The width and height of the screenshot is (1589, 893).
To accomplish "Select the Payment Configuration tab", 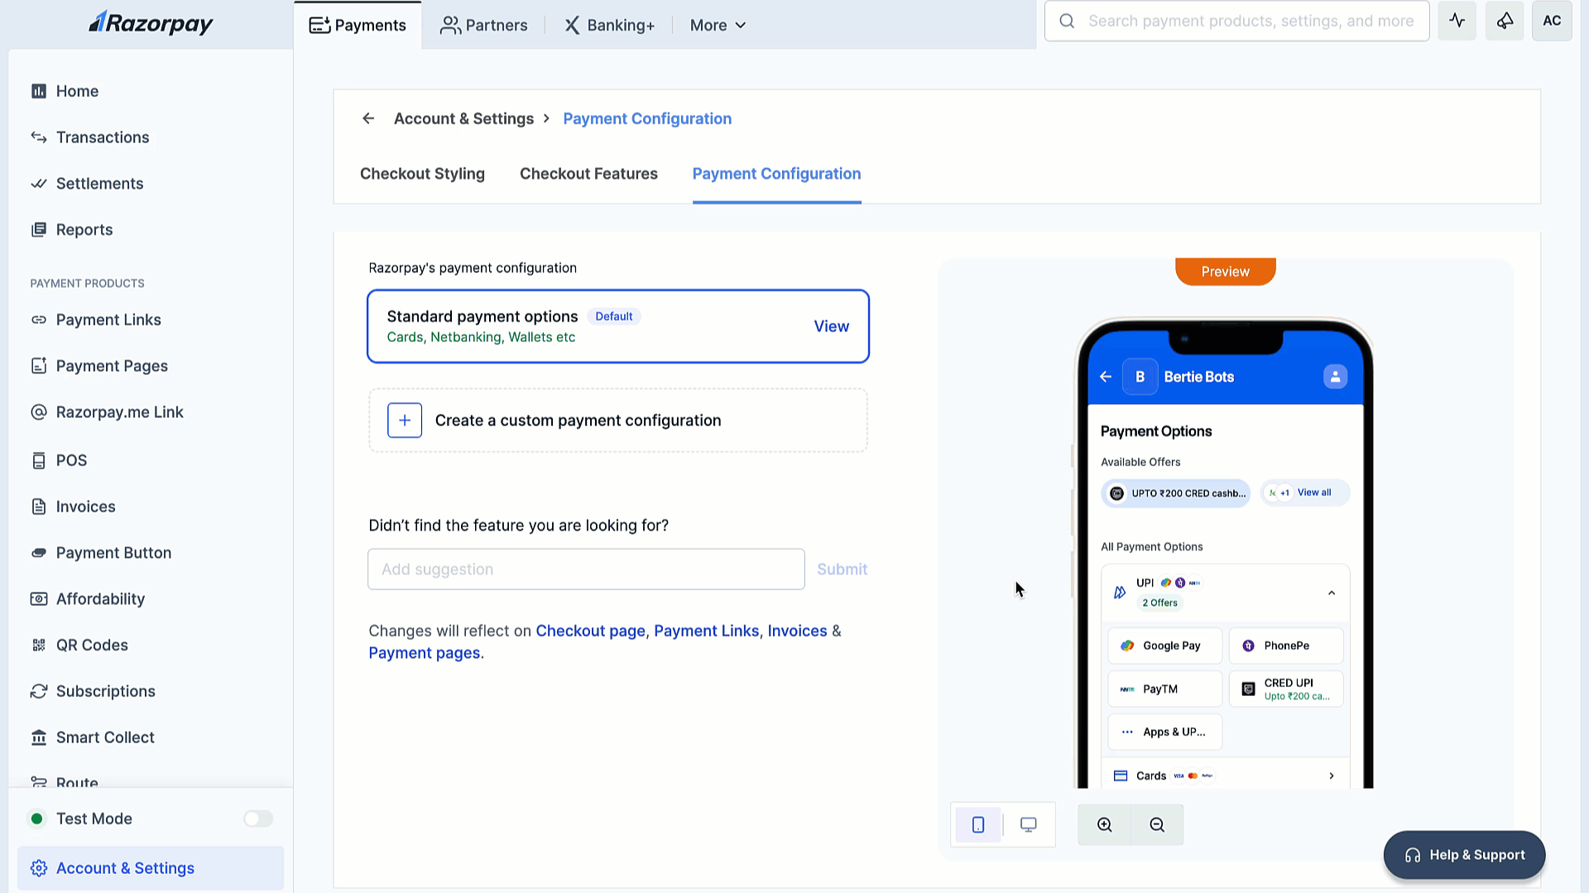I will point(776,174).
